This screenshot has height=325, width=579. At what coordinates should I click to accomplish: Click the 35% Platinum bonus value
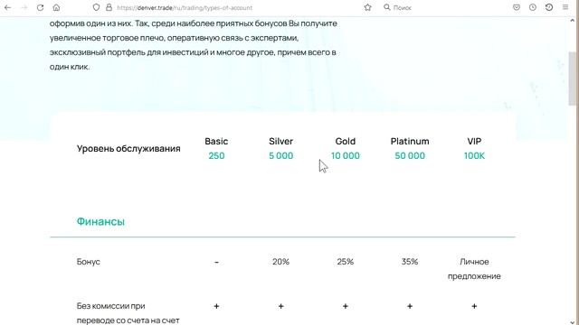tap(410, 262)
